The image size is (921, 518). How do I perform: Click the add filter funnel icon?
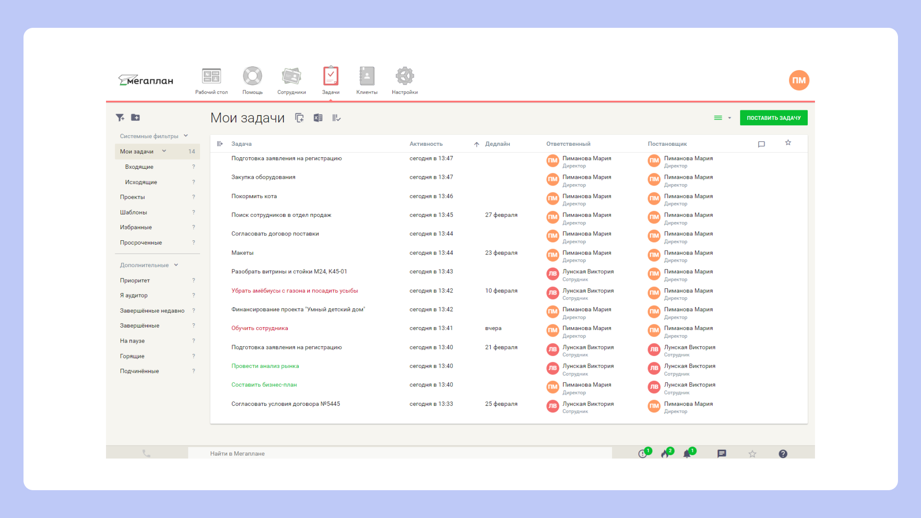(x=120, y=118)
